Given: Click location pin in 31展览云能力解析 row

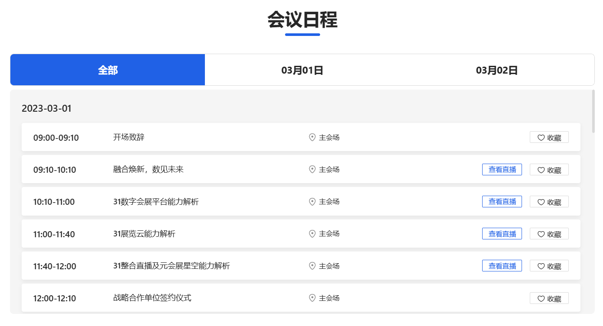Looking at the screenshot, I should click(x=312, y=234).
